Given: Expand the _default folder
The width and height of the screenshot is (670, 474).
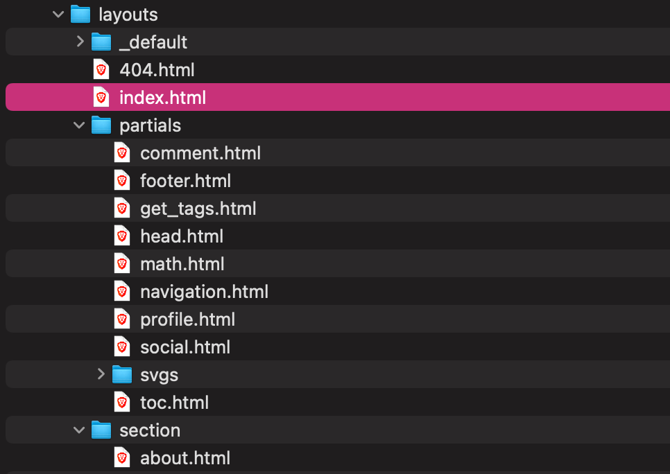Looking at the screenshot, I should [x=80, y=42].
